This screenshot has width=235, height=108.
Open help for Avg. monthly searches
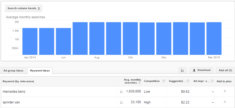pyautogui.click(x=140, y=83)
